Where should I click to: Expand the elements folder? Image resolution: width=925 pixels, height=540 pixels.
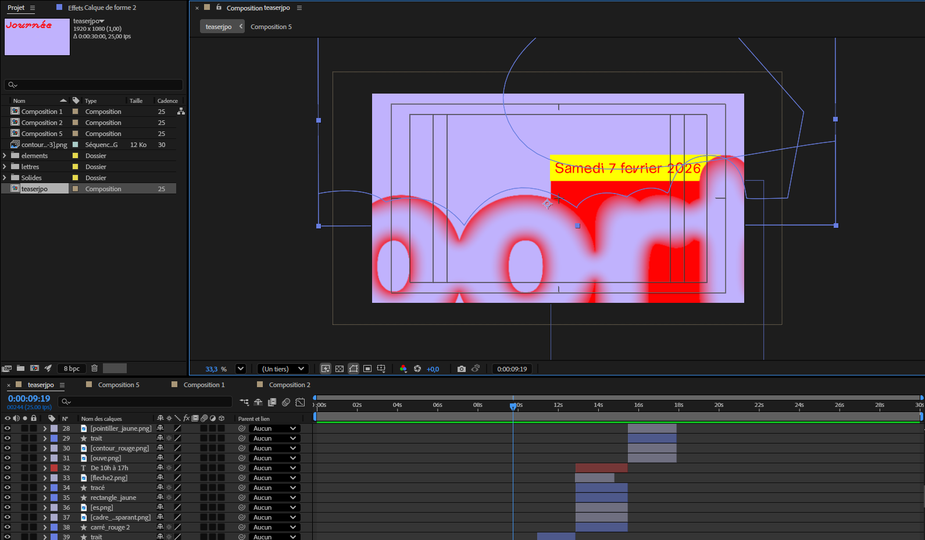tap(5, 156)
